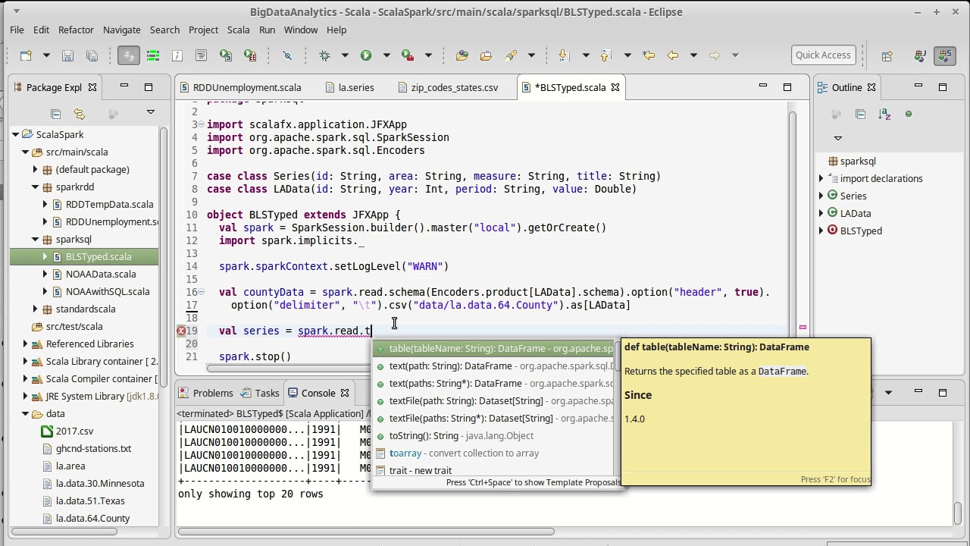
Task: Click the Open Type folder icon
Action: (x=462, y=55)
